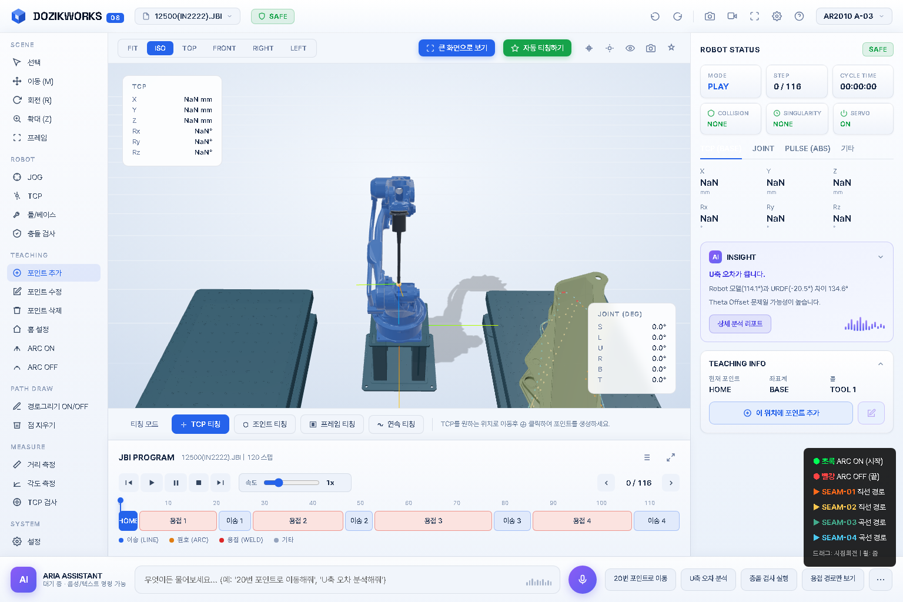
Task: Toggle viewport visibility eye icon
Action: (x=630, y=48)
